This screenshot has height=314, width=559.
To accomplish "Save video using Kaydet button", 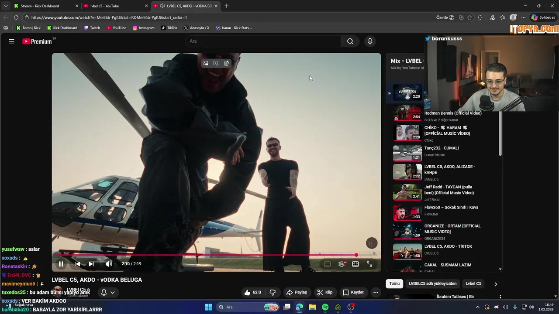I will pyautogui.click(x=353, y=292).
